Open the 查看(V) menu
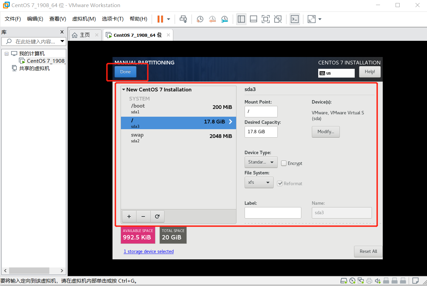 58,19
